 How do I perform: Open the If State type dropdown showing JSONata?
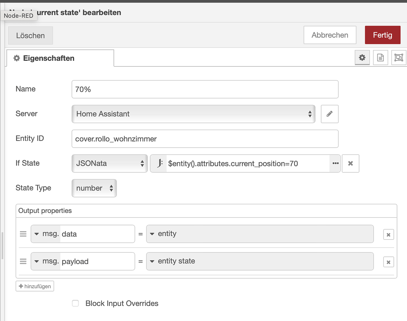coord(109,163)
